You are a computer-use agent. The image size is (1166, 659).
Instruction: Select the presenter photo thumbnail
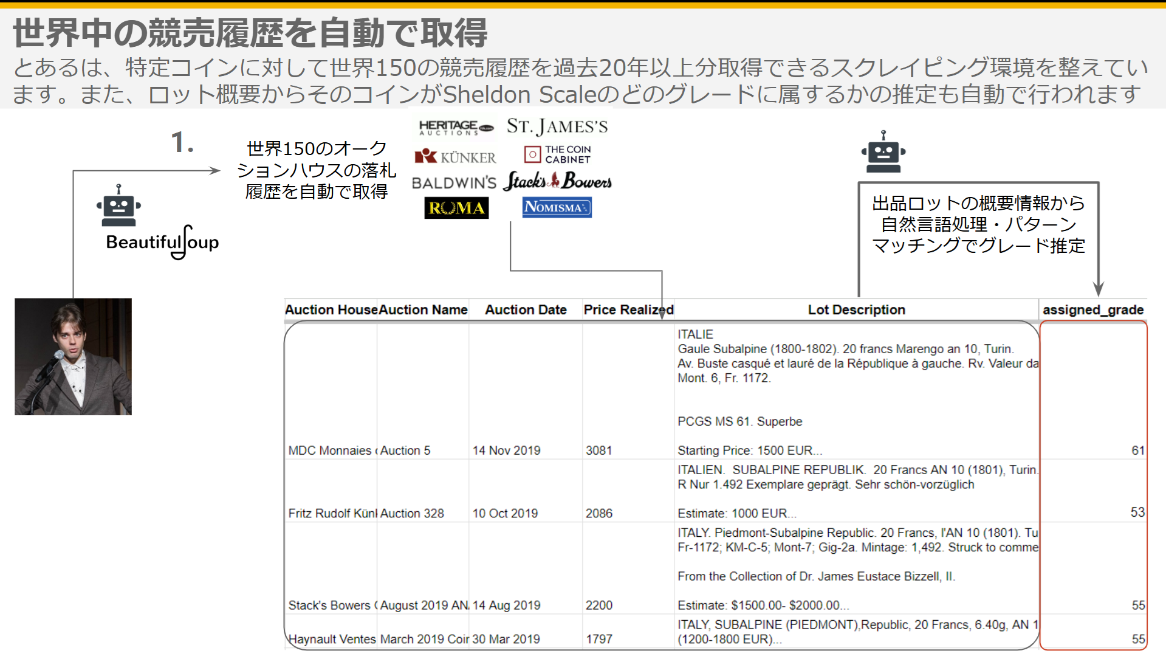pyautogui.click(x=73, y=357)
